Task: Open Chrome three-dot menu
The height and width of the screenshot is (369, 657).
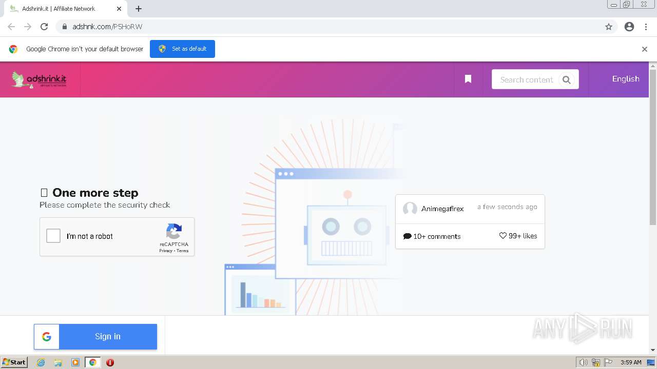Action: click(646, 27)
